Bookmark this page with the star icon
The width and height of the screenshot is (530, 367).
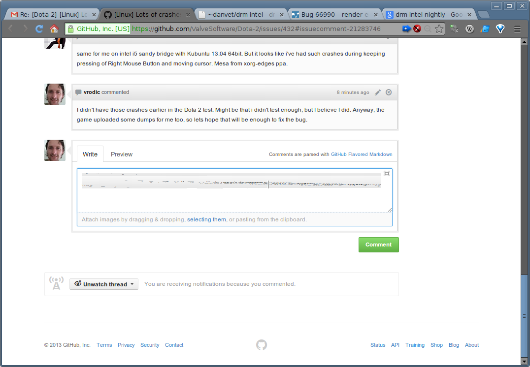point(439,29)
